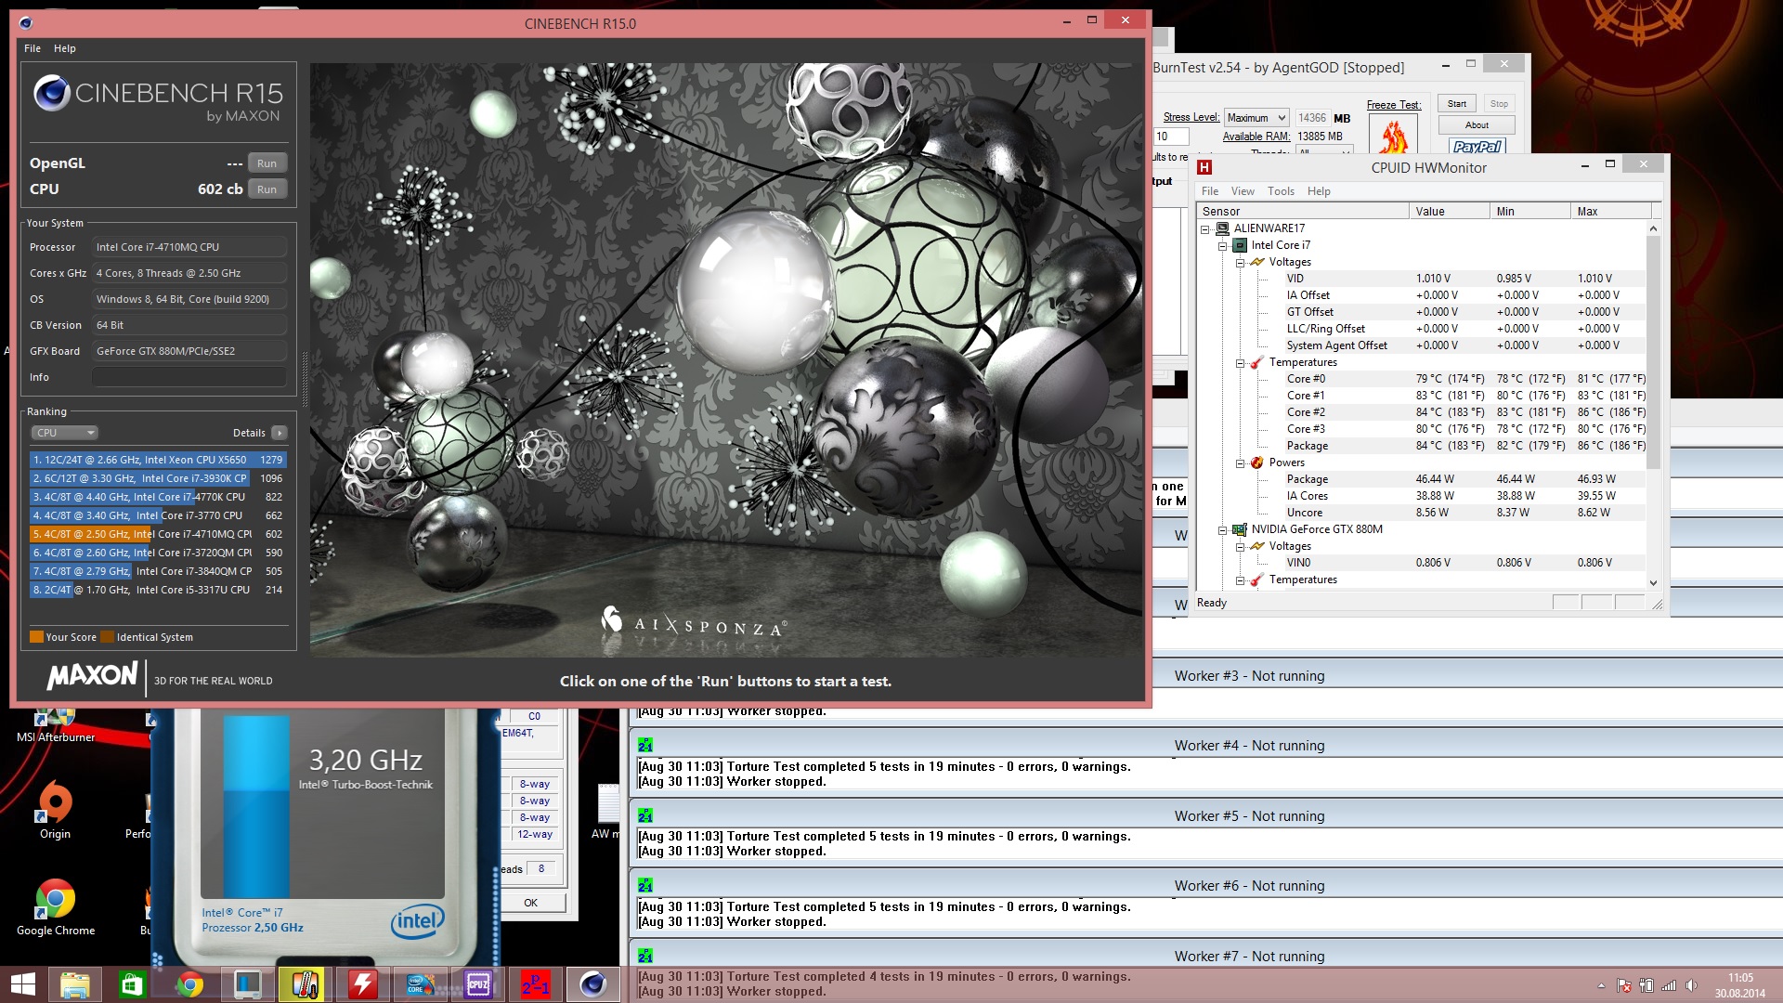Click the Value column header in HWMonitor

tap(1449, 212)
